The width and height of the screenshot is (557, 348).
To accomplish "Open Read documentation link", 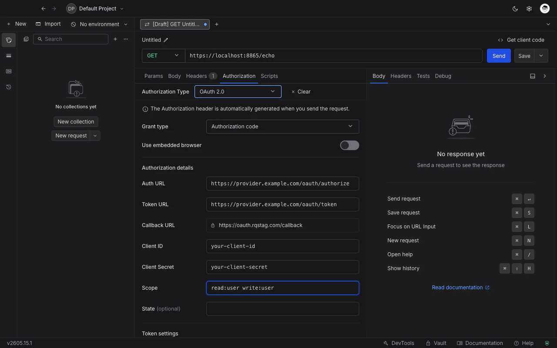I will point(461,288).
